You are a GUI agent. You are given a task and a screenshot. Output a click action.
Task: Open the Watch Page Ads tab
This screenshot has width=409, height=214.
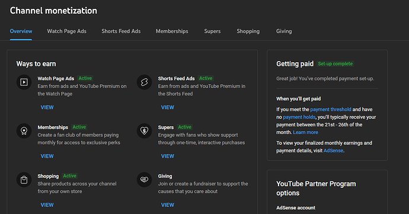coord(67,31)
